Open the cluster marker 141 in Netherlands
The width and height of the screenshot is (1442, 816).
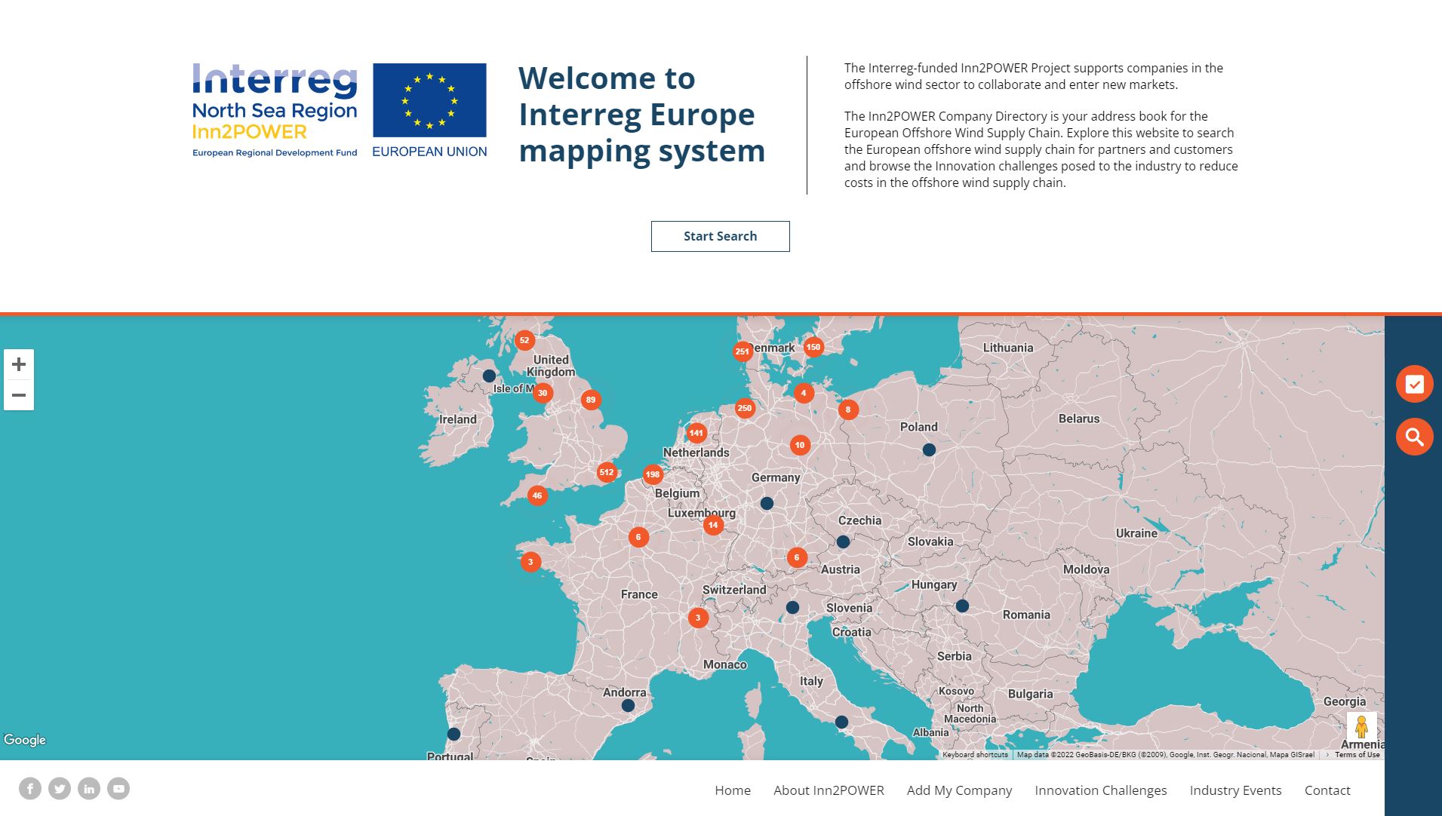(696, 433)
